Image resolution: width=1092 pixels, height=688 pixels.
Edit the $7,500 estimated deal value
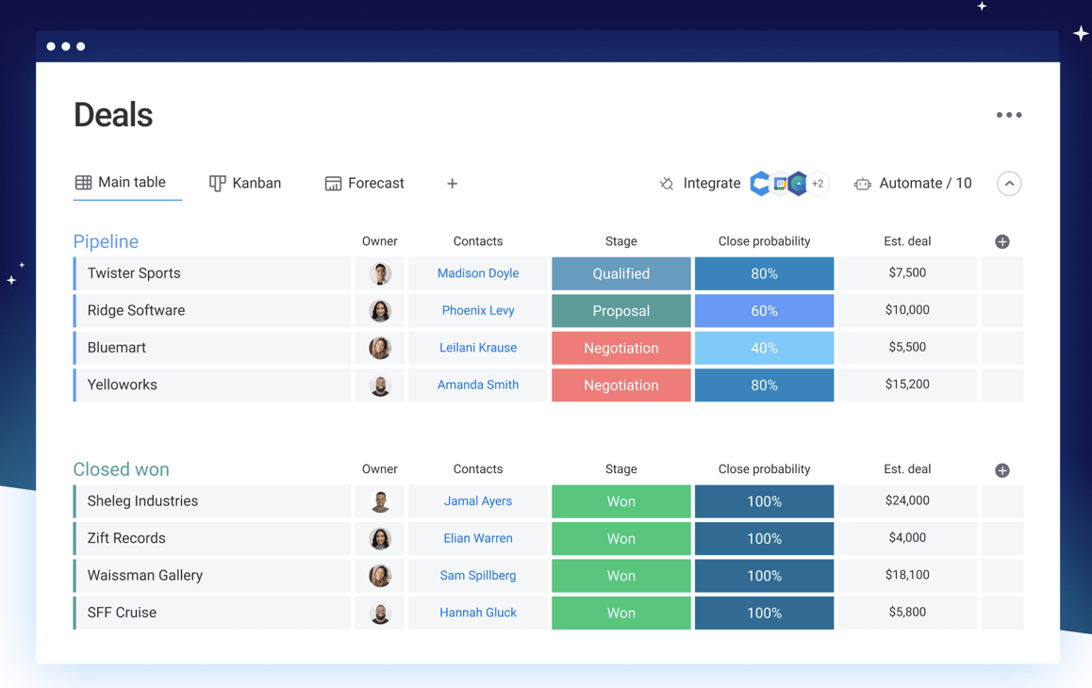pyautogui.click(x=907, y=273)
